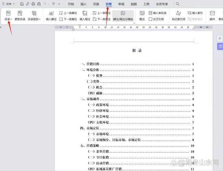The image size is (223, 171).
Task: Follow TOC entry 二、环境分析
Action: [x=137, y=70]
